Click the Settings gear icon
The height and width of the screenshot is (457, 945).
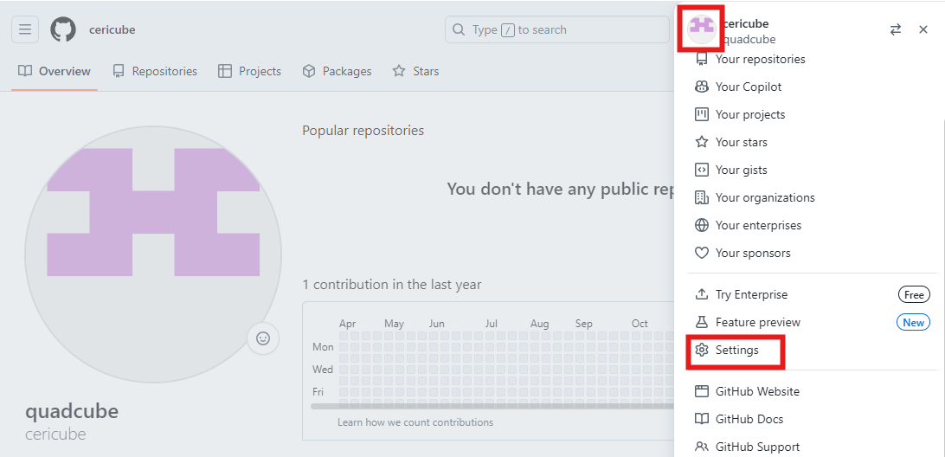pyautogui.click(x=701, y=351)
